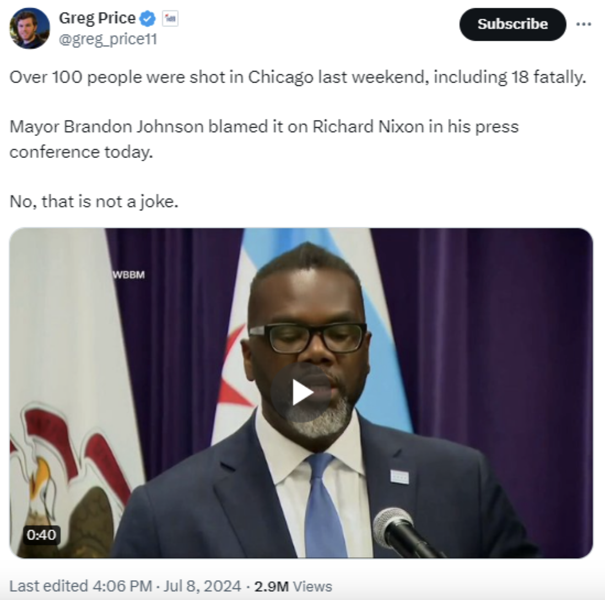Click the No, that is not a joke line
Image resolution: width=605 pixels, height=600 pixels.
tap(94, 201)
